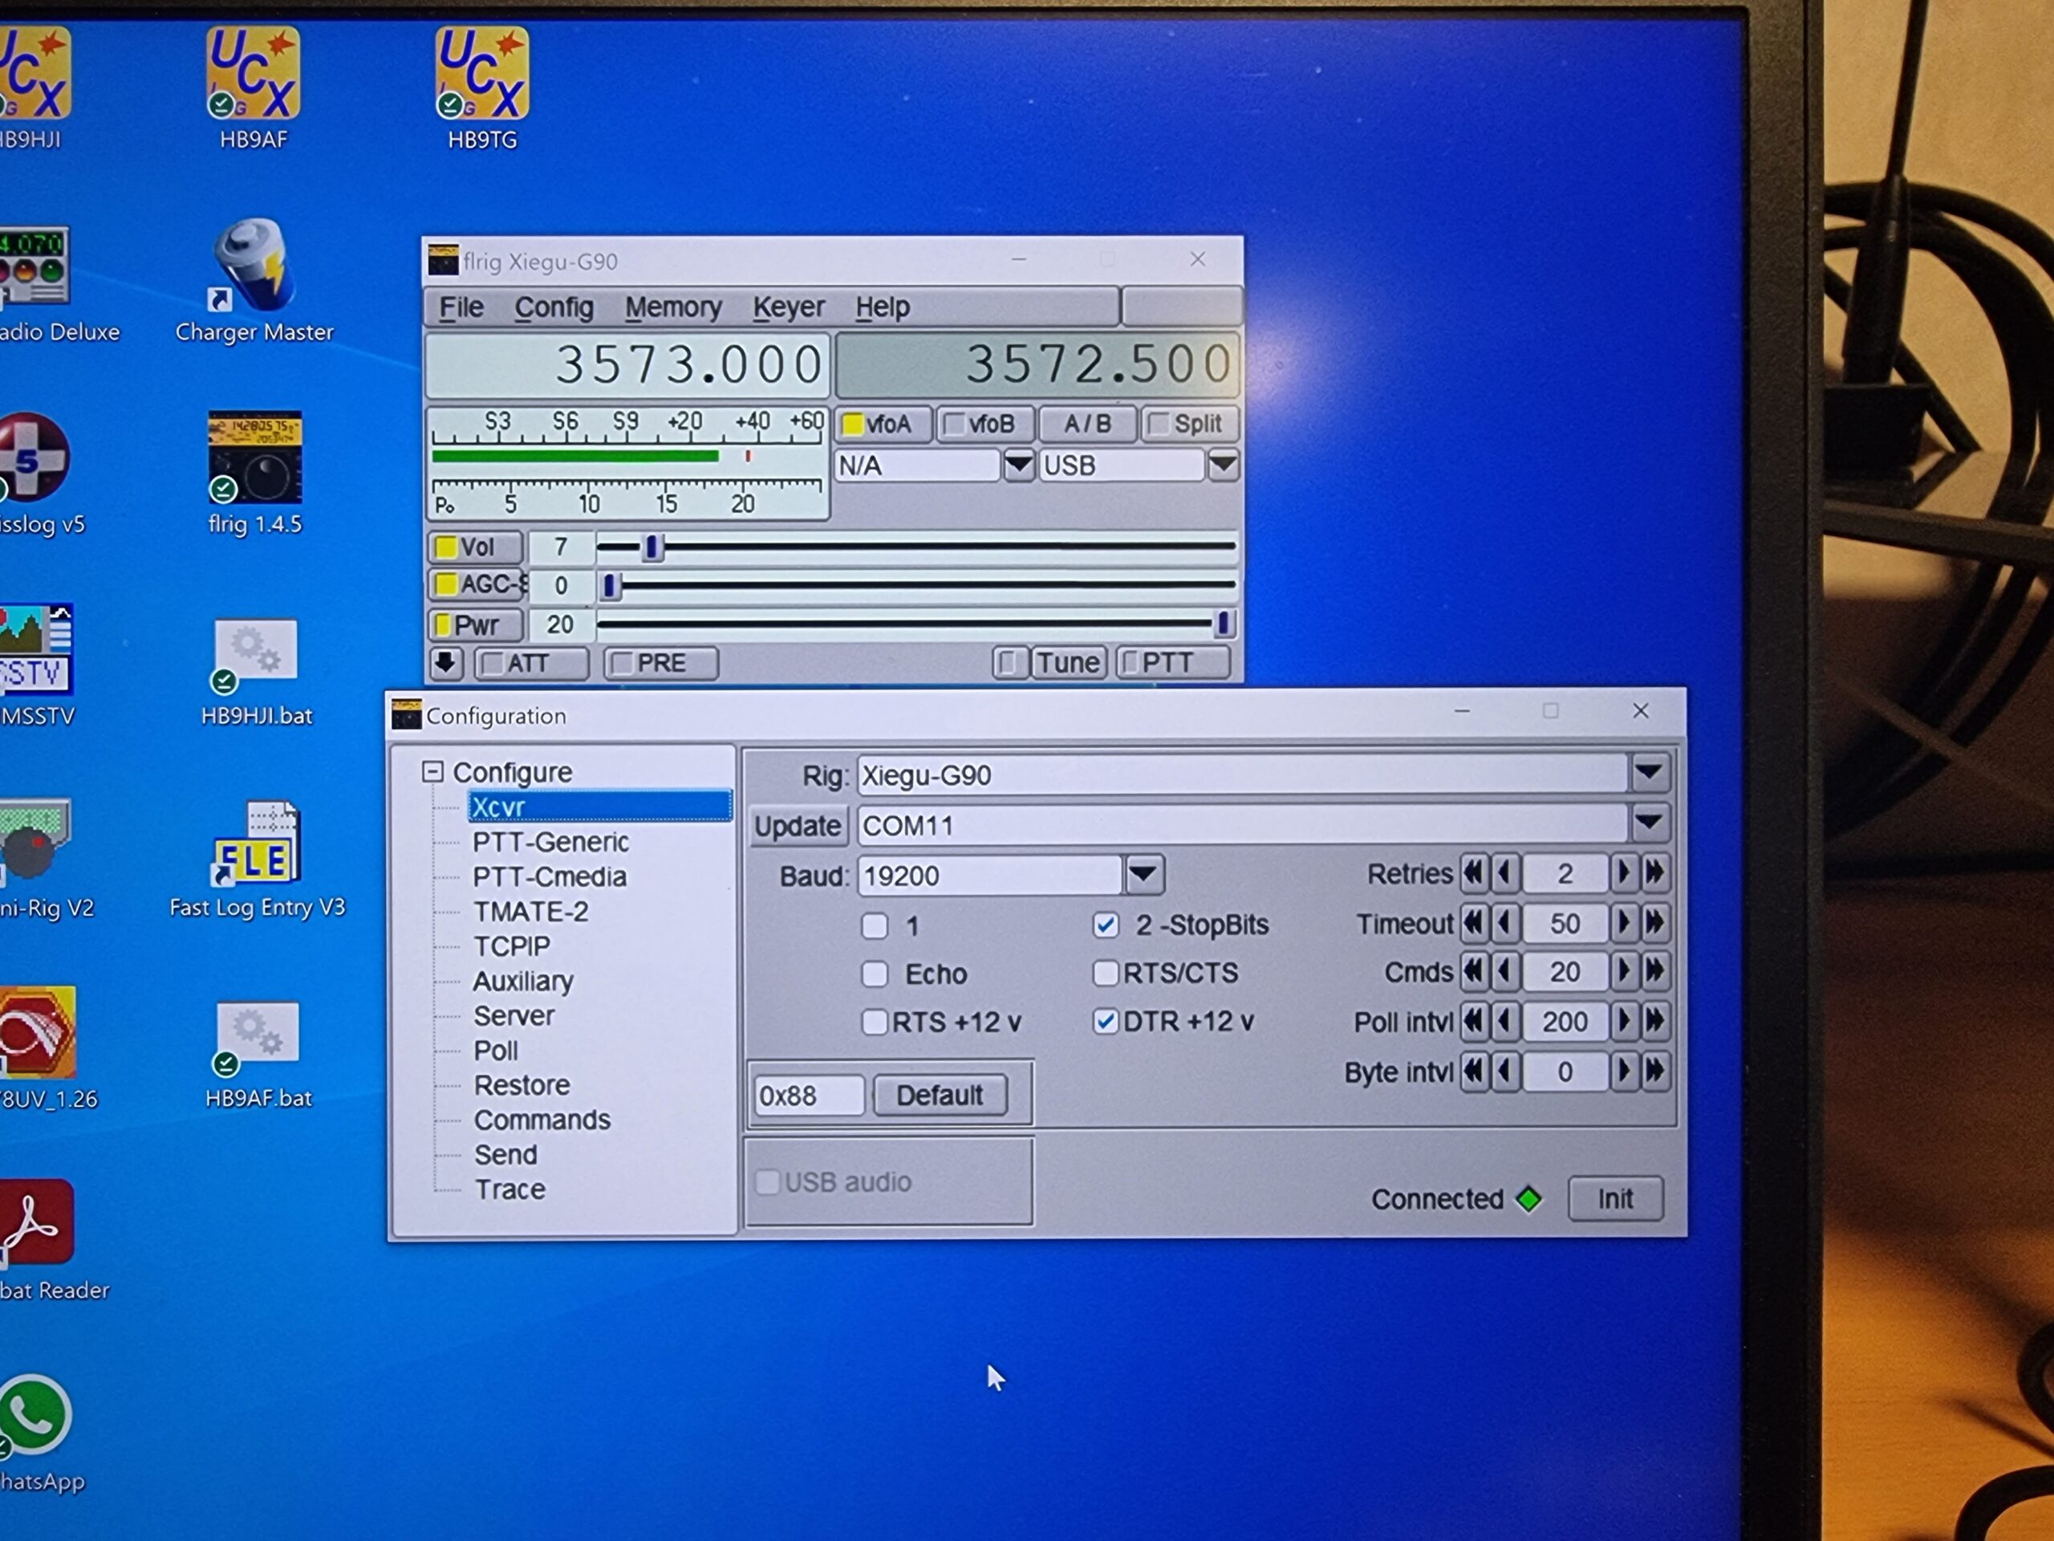
Task: Open the File menu in flrig
Action: [x=461, y=307]
